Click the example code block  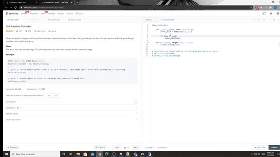[x=72, y=71]
